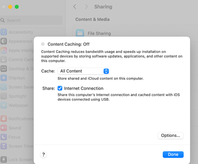Select the Displays icon in sidebar
The width and height of the screenshot is (198, 164).
[x=4, y=78]
